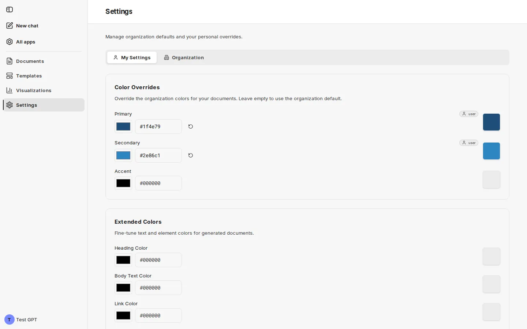
Task: Click the Secondary color preview box
Action: click(x=492, y=151)
